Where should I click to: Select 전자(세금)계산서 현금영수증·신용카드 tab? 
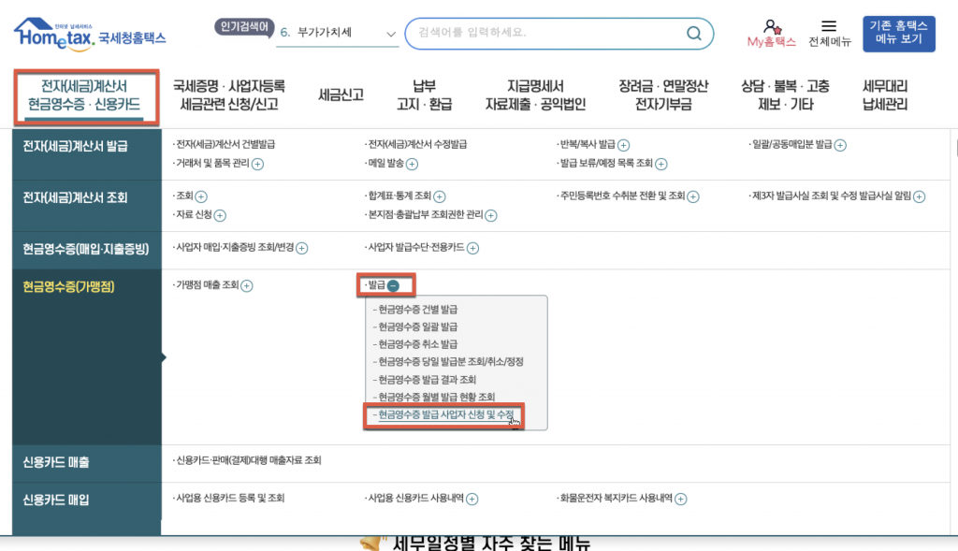[x=86, y=97]
